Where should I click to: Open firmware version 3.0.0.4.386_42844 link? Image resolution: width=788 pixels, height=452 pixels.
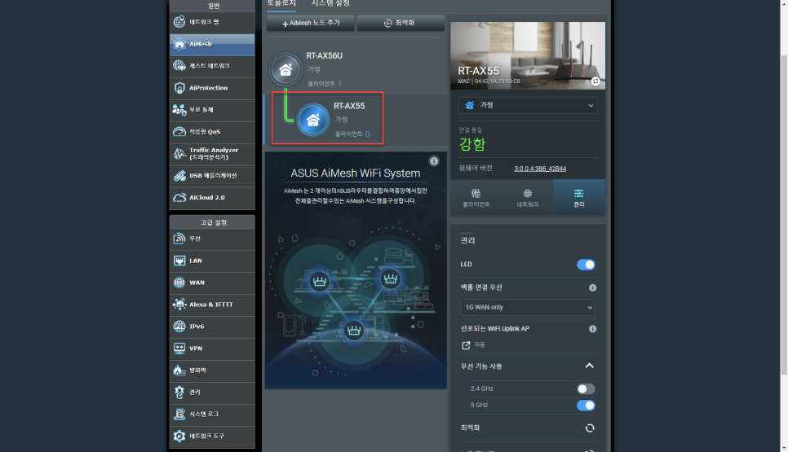[x=540, y=169]
